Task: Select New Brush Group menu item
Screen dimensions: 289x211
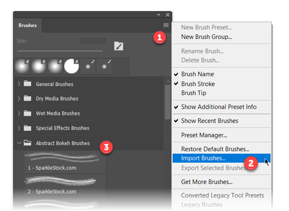Action: tap(206, 37)
